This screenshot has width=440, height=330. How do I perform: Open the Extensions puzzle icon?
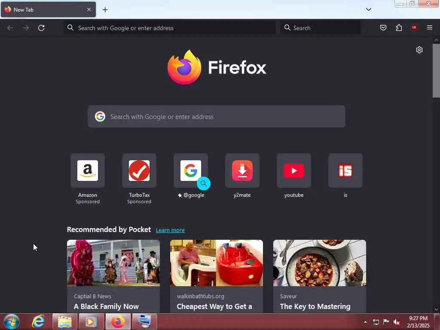[399, 27]
